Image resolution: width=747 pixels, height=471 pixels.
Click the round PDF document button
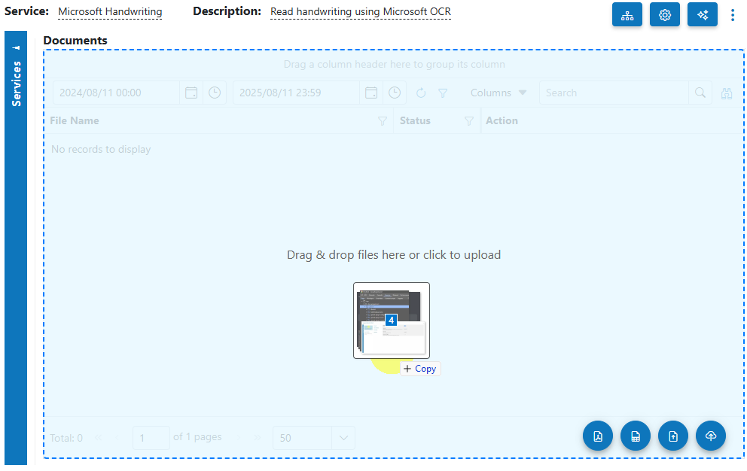598,436
